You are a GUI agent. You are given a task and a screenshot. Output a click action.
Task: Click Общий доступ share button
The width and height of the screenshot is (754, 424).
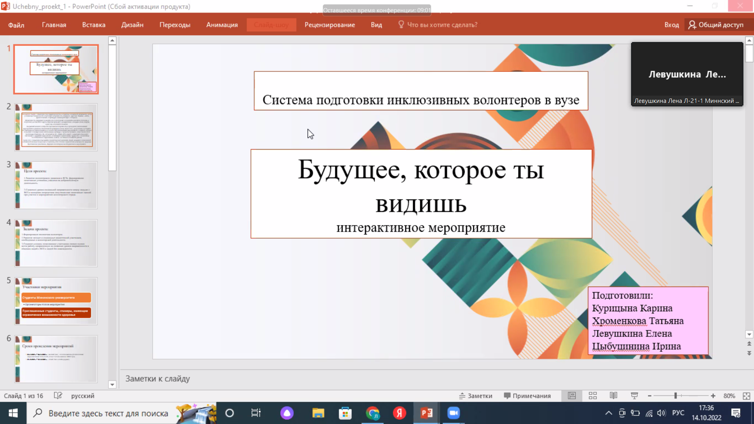[716, 25]
